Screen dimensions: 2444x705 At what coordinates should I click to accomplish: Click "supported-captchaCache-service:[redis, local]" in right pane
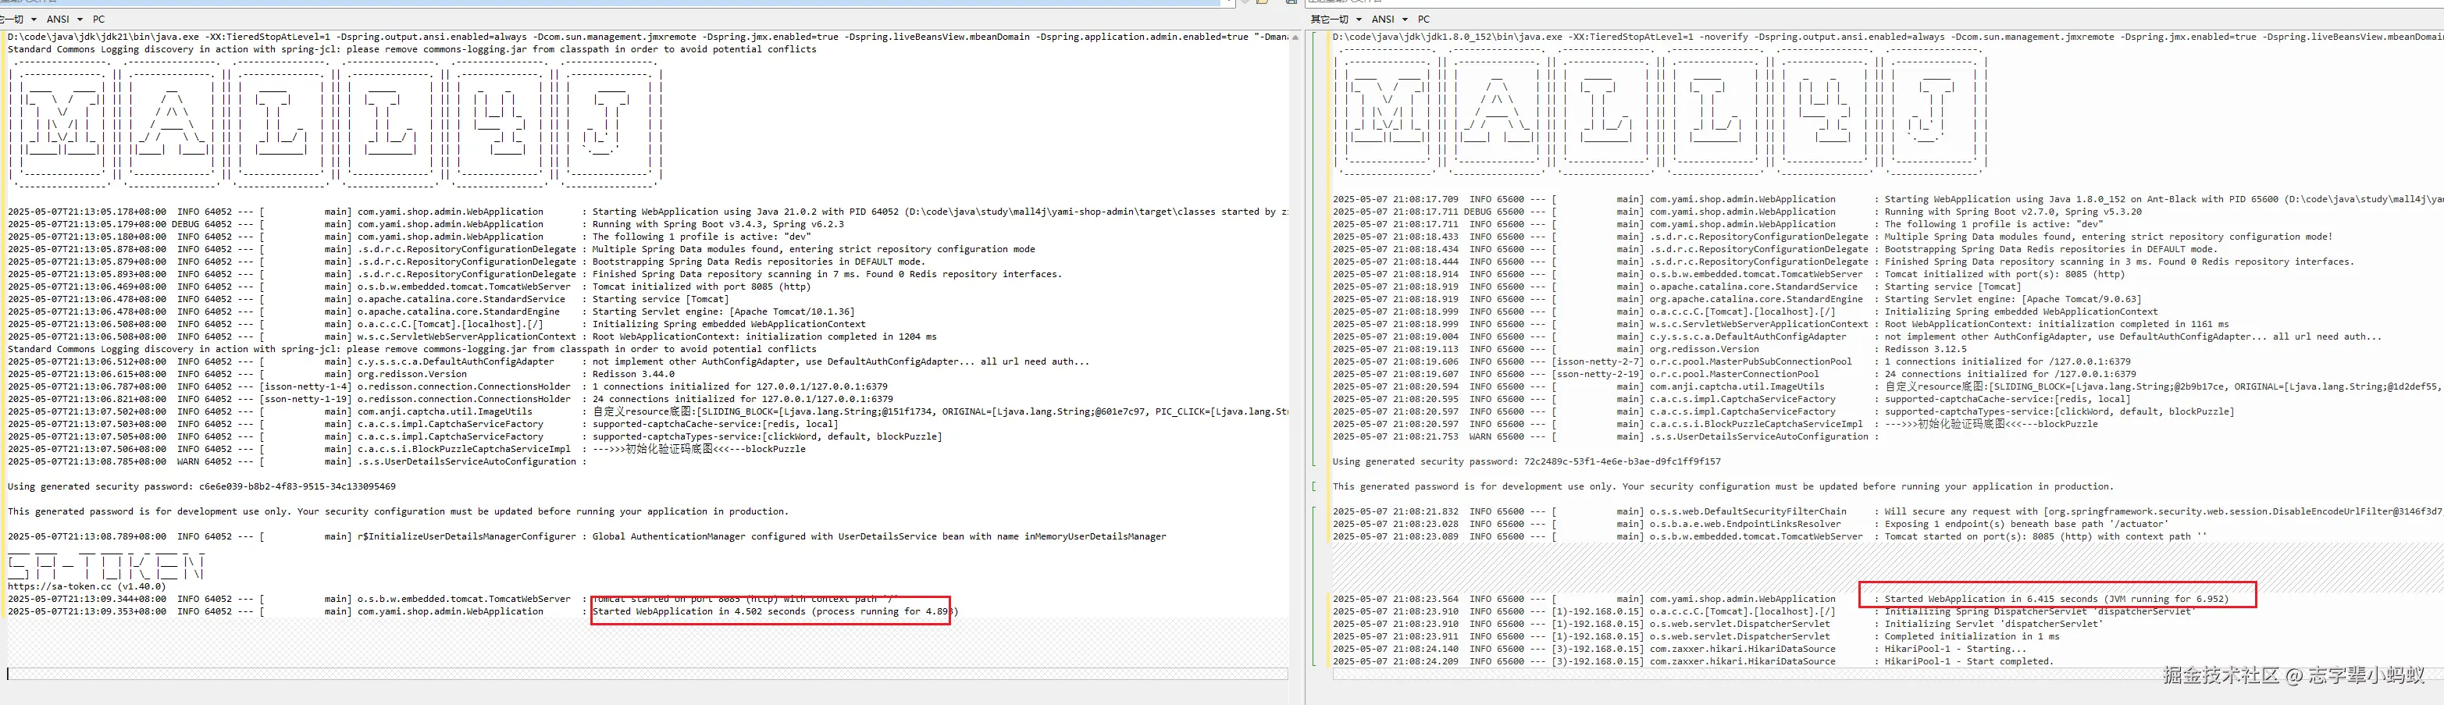point(2008,398)
